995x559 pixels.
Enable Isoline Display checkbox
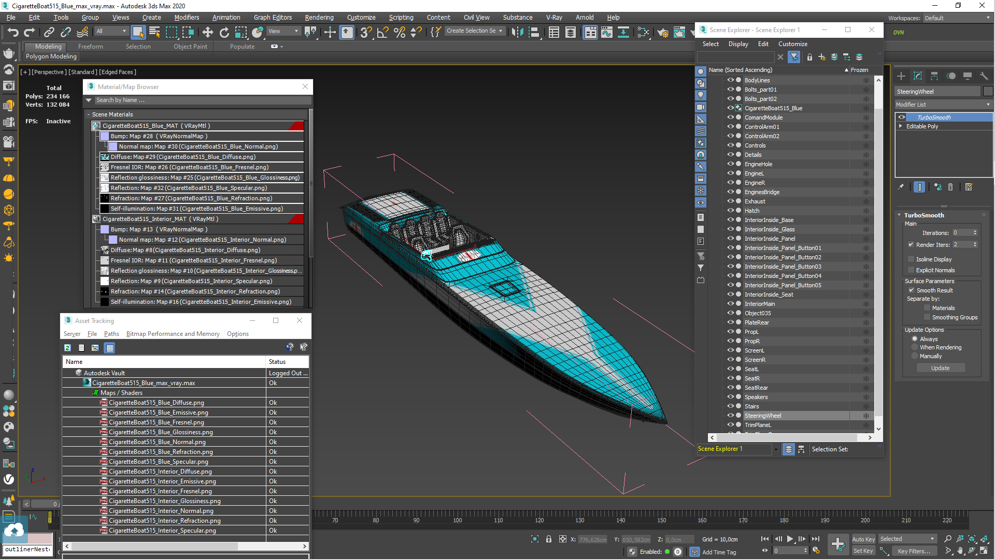click(x=911, y=259)
